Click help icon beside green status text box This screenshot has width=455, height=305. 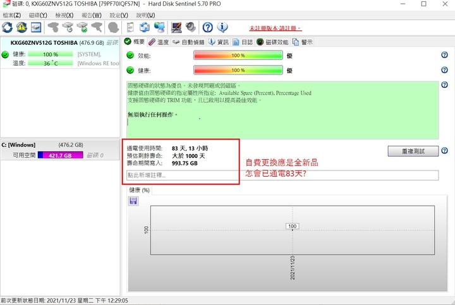[x=444, y=85]
